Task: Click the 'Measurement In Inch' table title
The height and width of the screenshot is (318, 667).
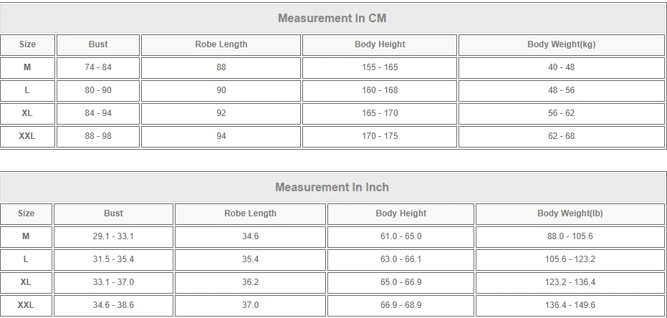Action: point(332,187)
